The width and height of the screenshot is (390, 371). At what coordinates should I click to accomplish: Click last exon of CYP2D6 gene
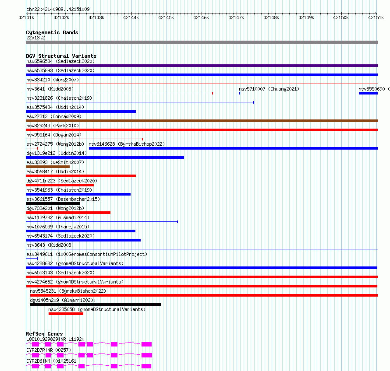(x=146, y=366)
